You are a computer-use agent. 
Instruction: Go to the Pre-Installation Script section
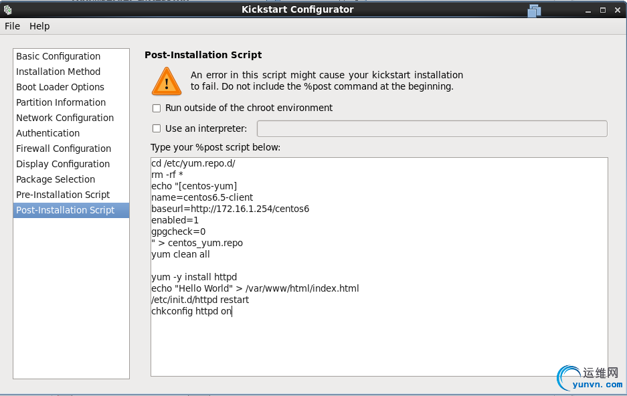(x=63, y=195)
